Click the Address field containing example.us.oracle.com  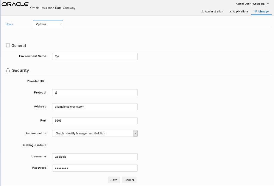(x=95, y=106)
